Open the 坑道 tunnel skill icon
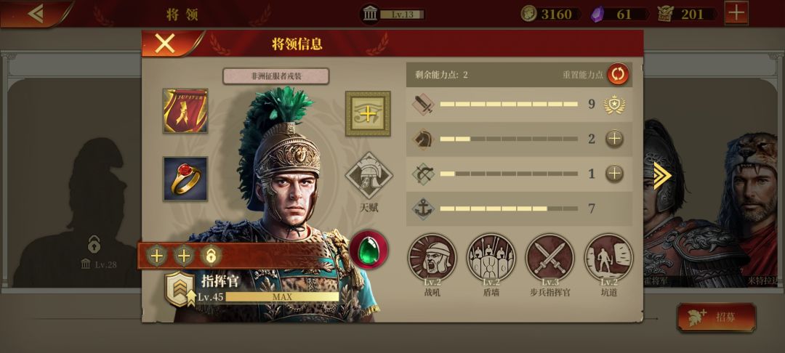This screenshot has width=785, height=353. tap(609, 258)
